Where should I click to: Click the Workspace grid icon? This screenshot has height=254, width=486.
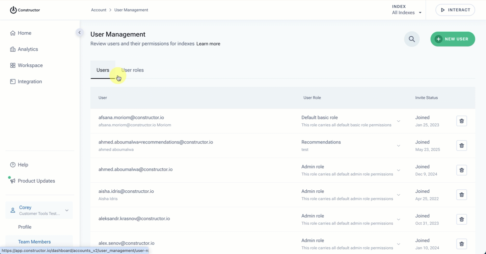point(13,65)
